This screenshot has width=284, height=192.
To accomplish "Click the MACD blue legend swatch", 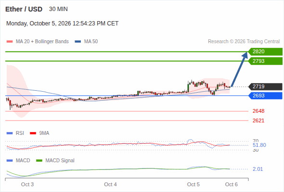I will (x=10, y=161).
